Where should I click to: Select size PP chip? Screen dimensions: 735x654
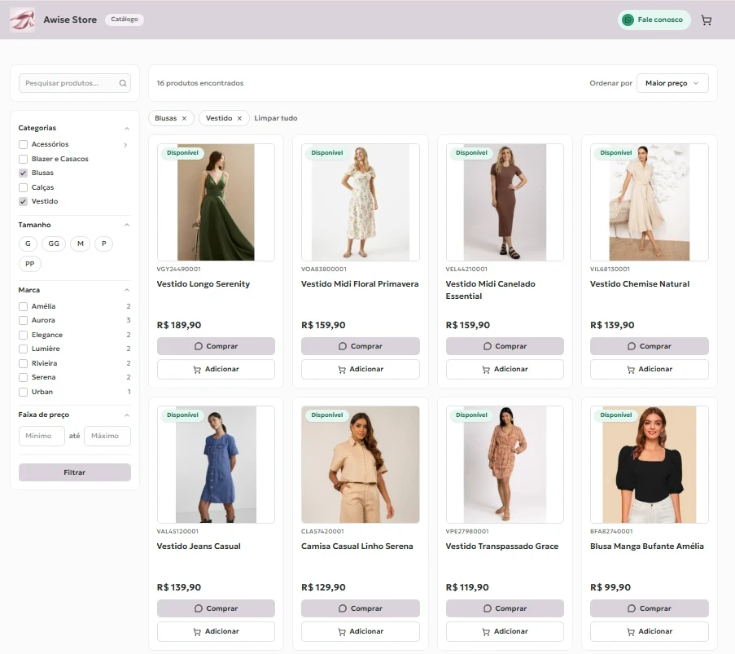pyautogui.click(x=30, y=264)
